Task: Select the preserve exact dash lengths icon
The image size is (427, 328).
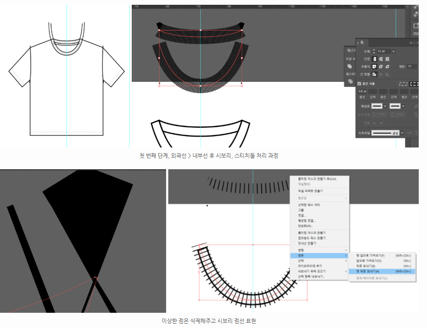Action: pyautogui.click(x=403, y=84)
